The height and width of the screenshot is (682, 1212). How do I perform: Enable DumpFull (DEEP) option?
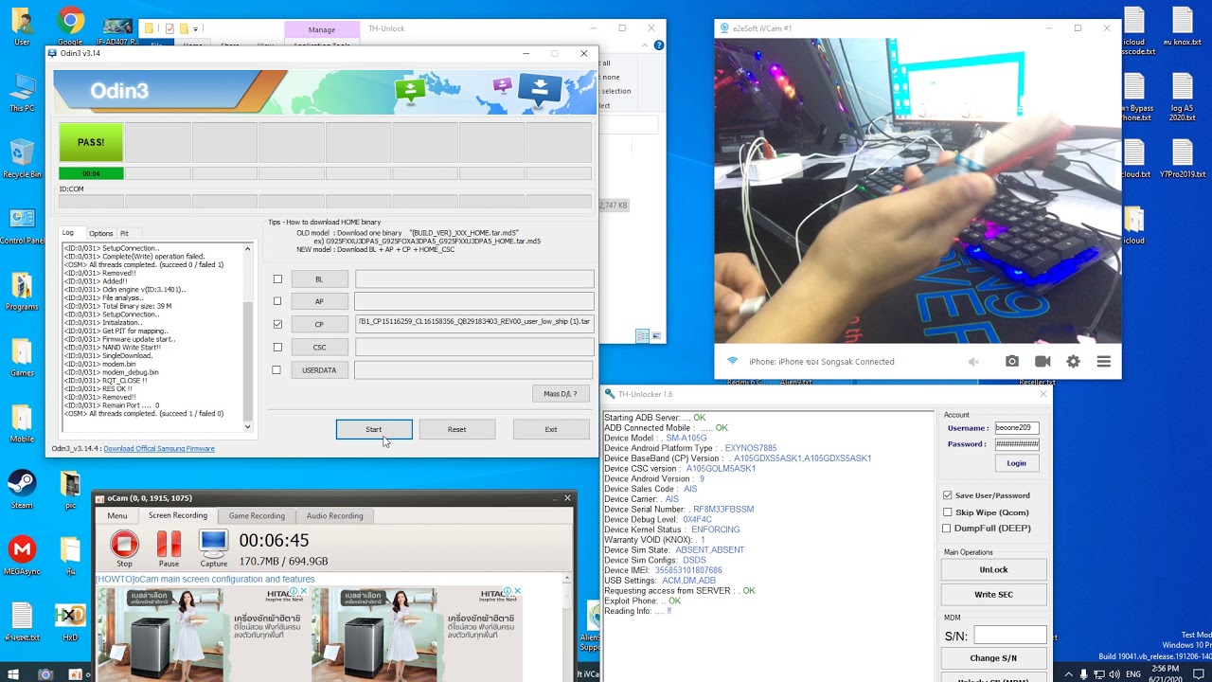(x=947, y=529)
